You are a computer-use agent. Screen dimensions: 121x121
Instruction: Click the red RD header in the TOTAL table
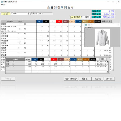[54, 59]
